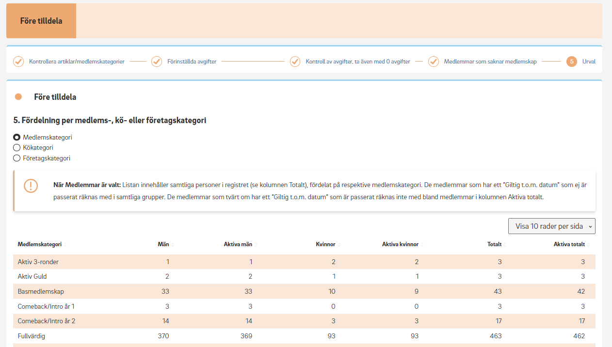
Task: Click the sort icon next to Totalt header
Action: (x=505, y=244)
